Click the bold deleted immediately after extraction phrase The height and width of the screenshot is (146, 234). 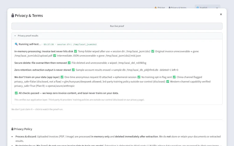click(136, 136)
